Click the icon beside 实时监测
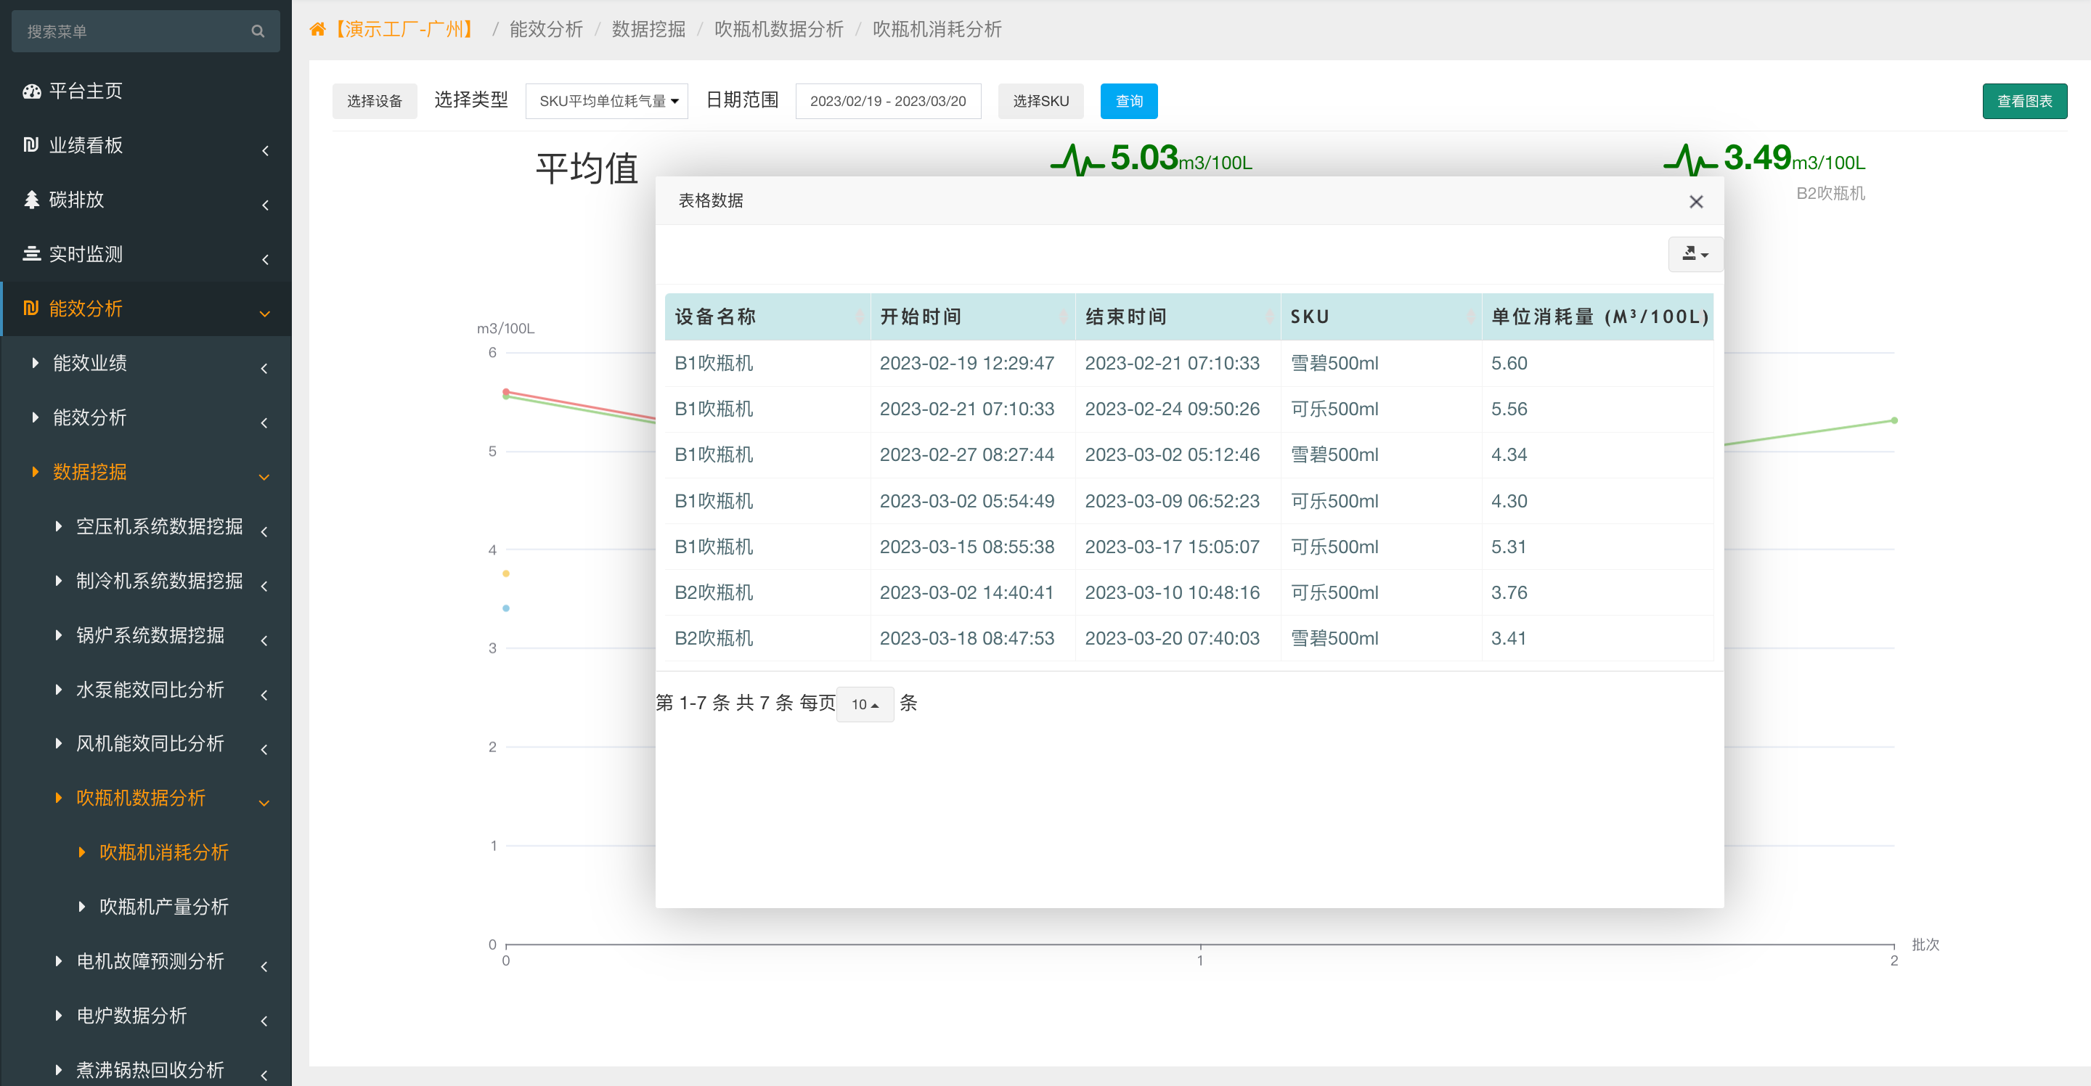Image resolution: width=2091 pixels, height=1086 pixels. click(30, 253)
